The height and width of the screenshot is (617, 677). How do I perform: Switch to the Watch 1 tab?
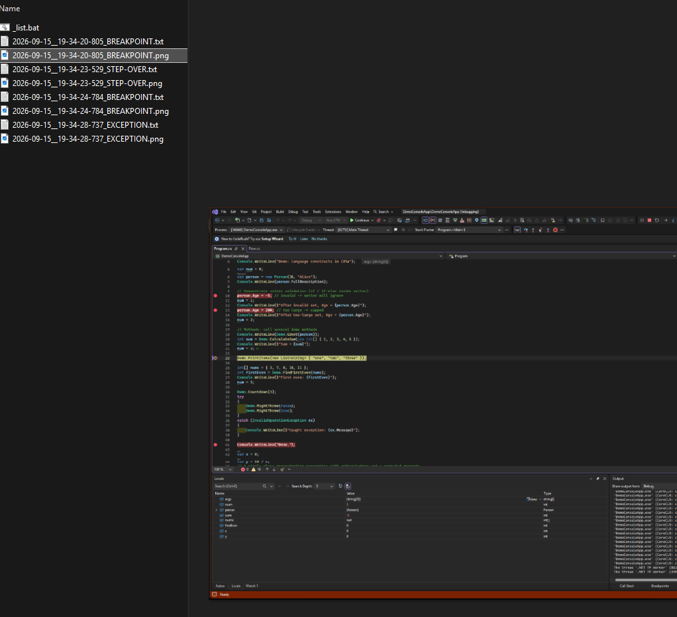(x=252, y=586)
